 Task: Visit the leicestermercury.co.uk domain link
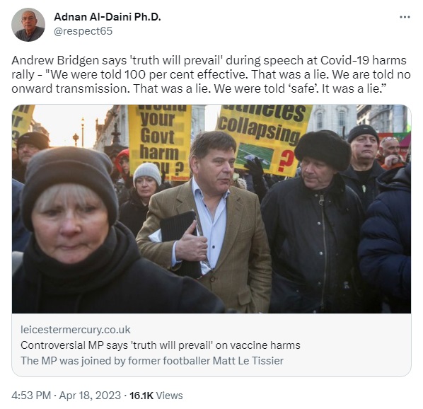[76, 330]
